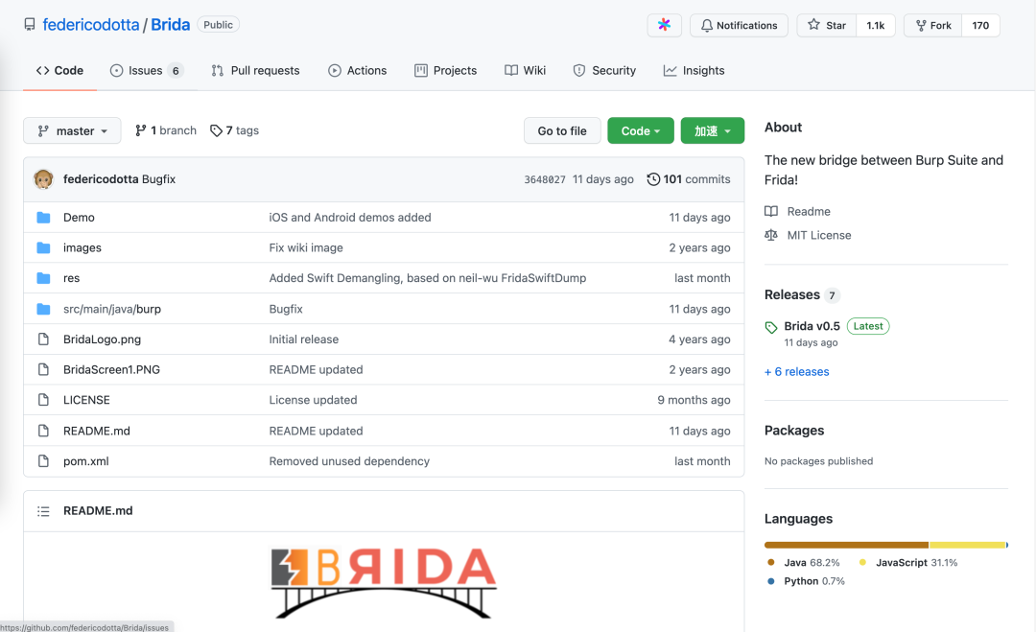Open the 170 forks count
The height and width of the screenshot is (632, 1036).
(980, 25)
